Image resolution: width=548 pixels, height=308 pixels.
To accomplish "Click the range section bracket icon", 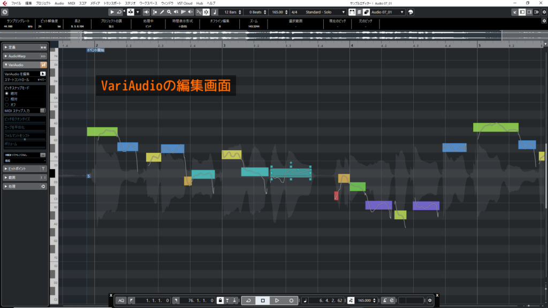I will point(43,178).
